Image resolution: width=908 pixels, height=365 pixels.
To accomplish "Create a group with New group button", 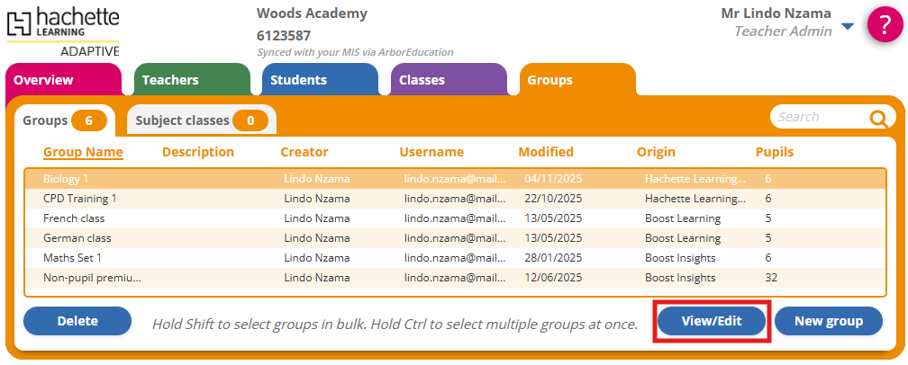I will coord(828,321).
